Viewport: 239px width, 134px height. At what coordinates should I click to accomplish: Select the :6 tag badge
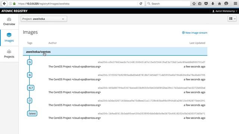coord(30,75)
